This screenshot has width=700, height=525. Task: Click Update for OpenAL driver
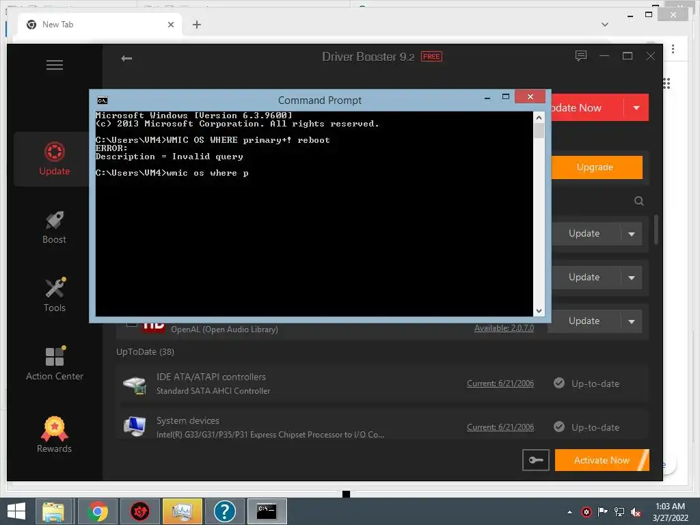click(586, 321)
